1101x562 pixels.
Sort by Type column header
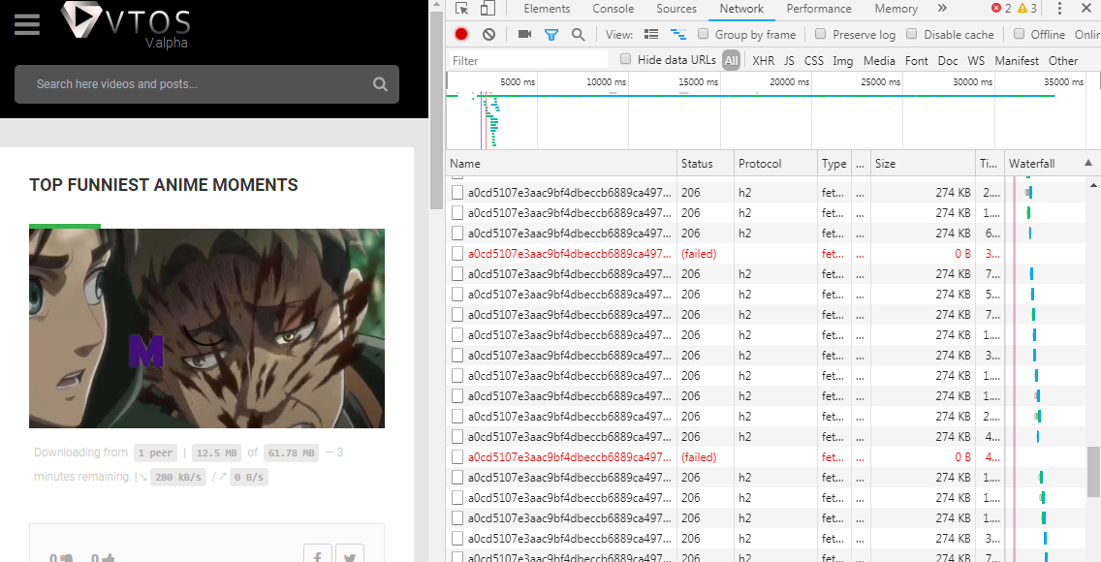pyautogui.click(x=834, y=163)
